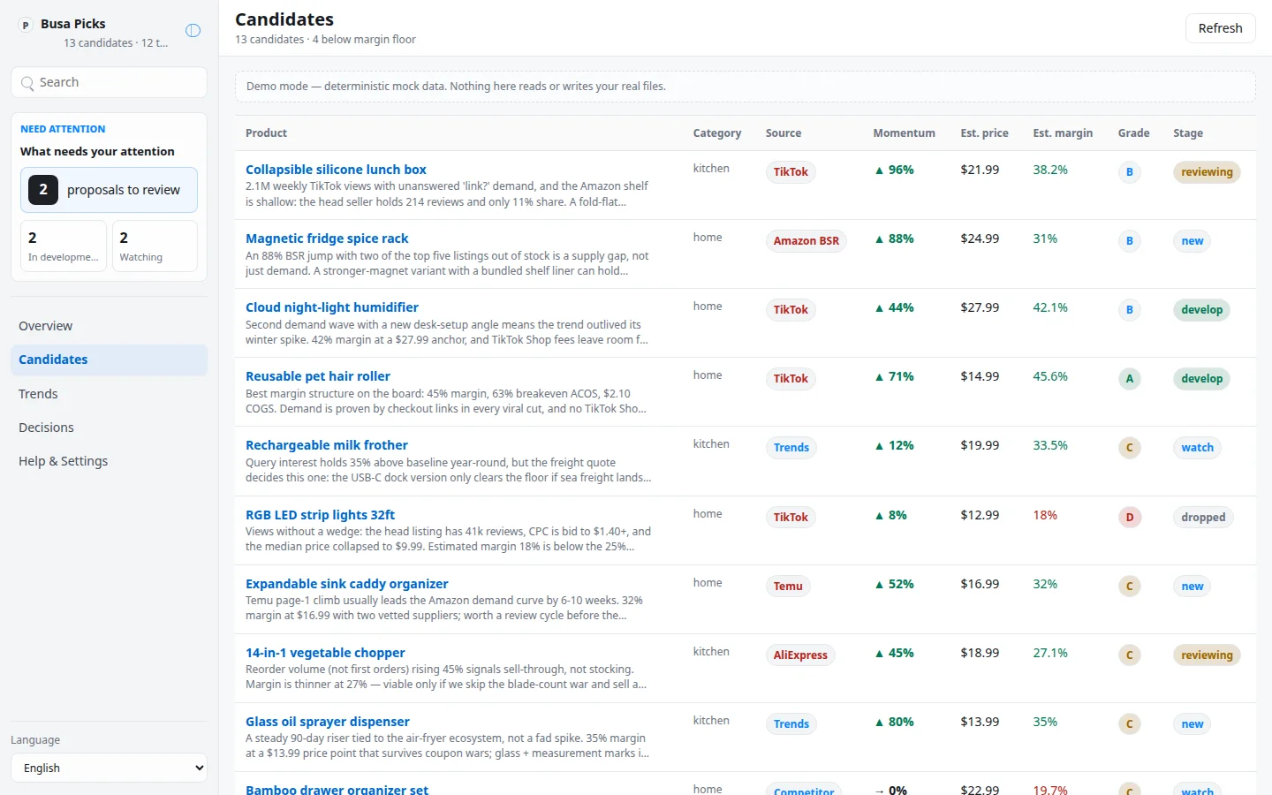Click grade C badge for vegetable chopper
The width and height of the screenshot is (1272, 795).
[x=1130, y=655]
